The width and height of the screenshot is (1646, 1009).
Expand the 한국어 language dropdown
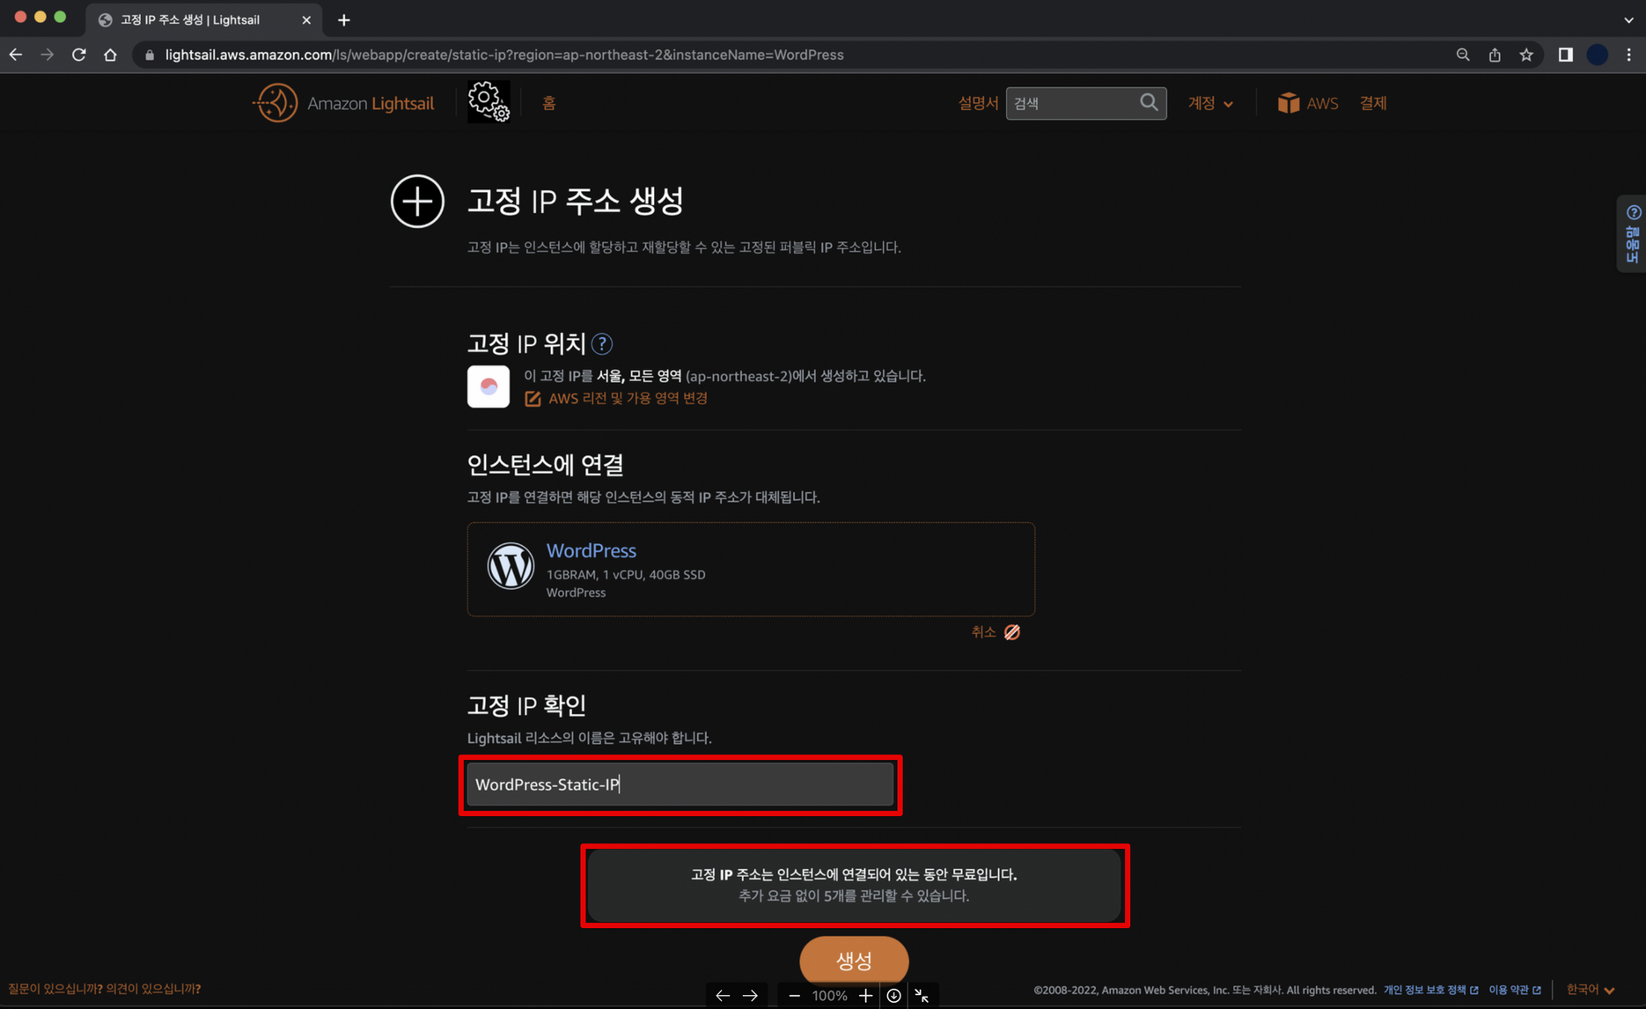point(1590,990)
